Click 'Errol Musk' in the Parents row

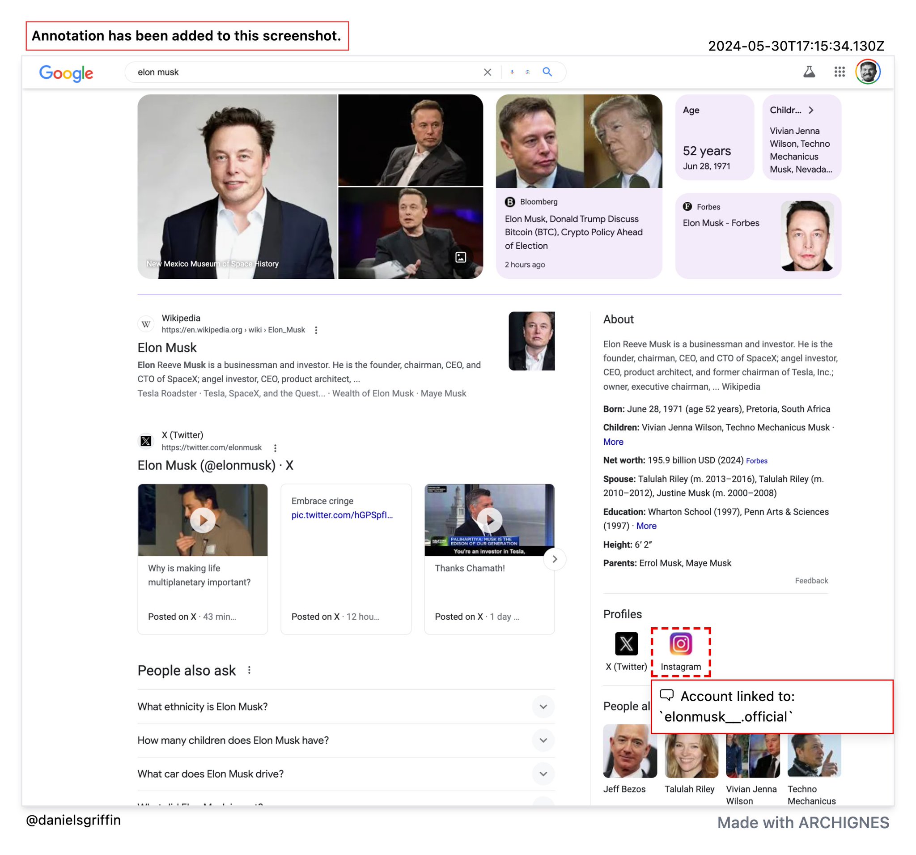(x=659, y=563)
